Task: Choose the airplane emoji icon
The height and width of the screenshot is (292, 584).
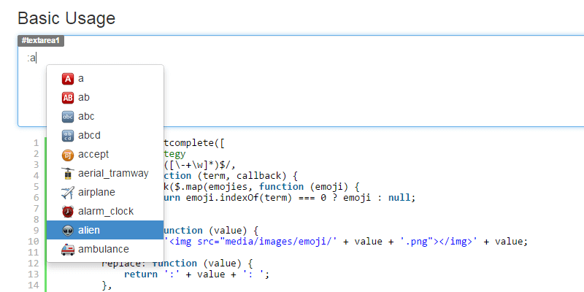Action: pyautogui.click(x=68, y=192)
